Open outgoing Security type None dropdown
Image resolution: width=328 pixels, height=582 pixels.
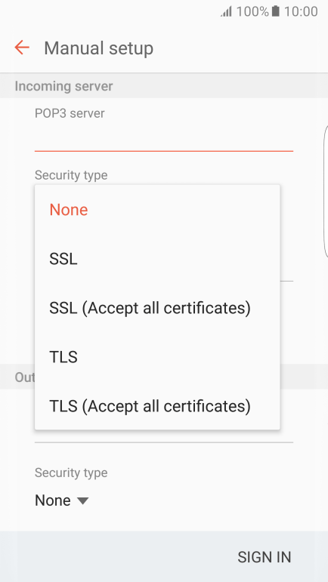pyautogui.click(x=62, y=500)
